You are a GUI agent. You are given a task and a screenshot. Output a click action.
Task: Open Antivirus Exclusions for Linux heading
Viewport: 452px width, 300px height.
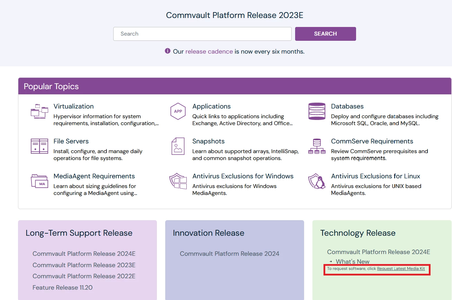pyautogui.click(x=375, y=176)
